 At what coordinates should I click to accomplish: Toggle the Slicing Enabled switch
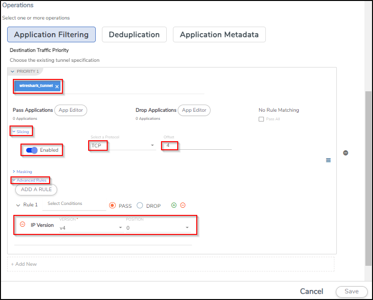tap(31, 150)
